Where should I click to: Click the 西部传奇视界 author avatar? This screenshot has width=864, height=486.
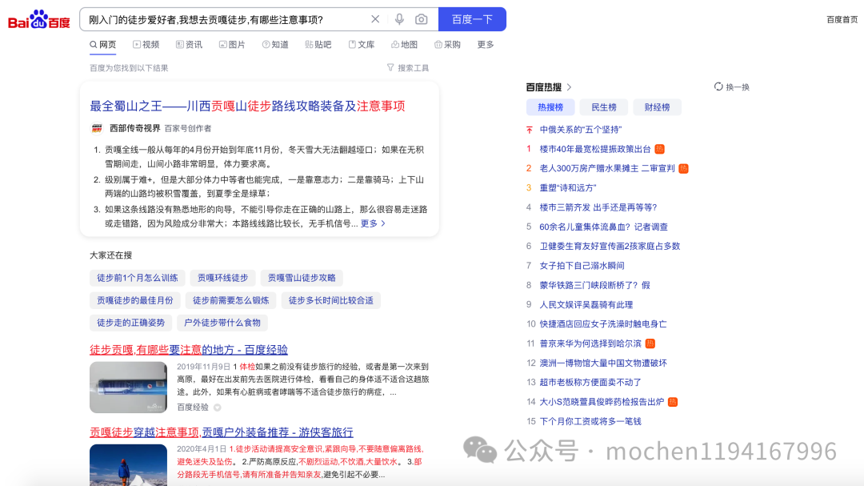[x=97, y=128]
